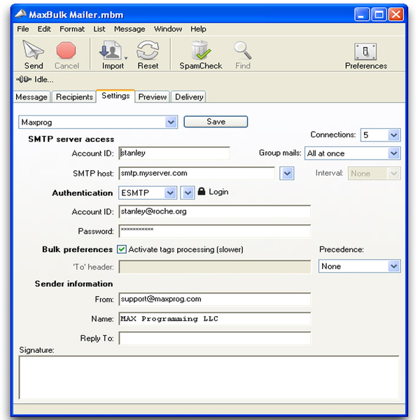
Task: Click the Reply To field
Action: coord(215,338)
